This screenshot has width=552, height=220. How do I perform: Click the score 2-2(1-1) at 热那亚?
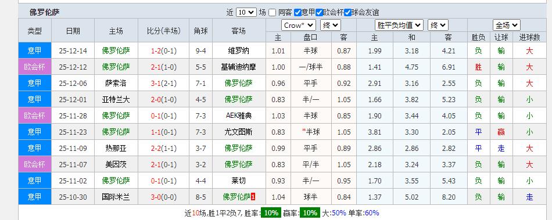164,148
